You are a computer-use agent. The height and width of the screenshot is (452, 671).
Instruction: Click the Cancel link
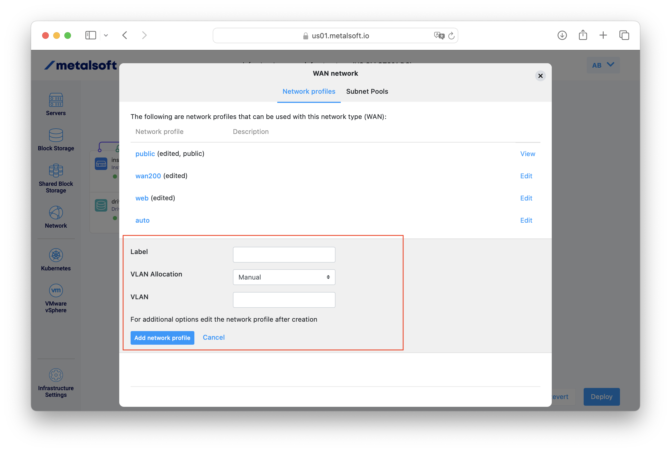[213, 337]
